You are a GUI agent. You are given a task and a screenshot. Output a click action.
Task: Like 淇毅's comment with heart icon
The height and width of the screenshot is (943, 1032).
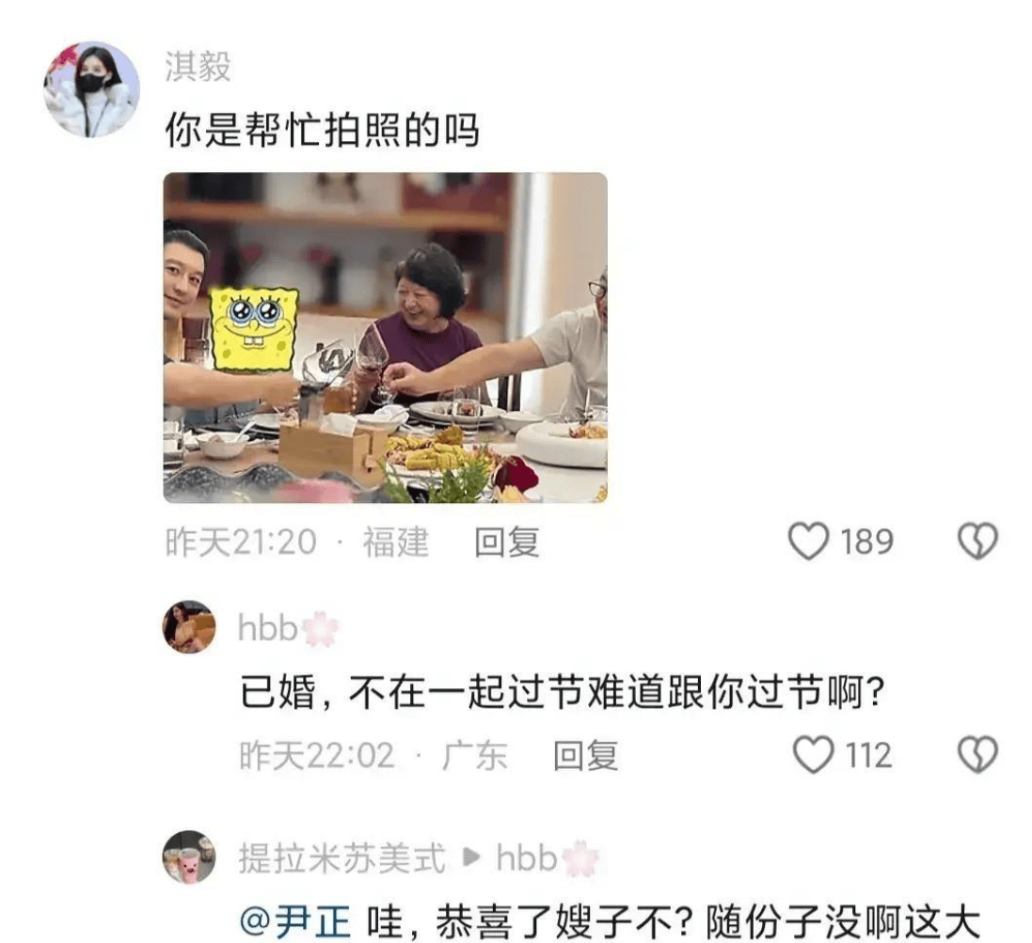pyautogui.click(x=808, y=542)
